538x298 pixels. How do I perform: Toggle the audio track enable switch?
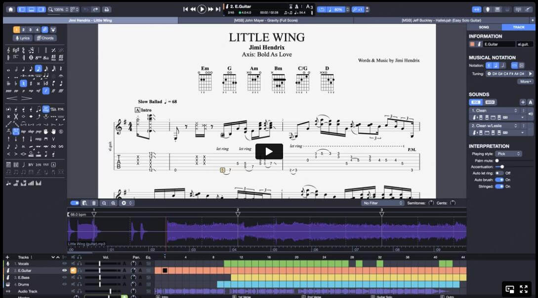tap(75, 203)
